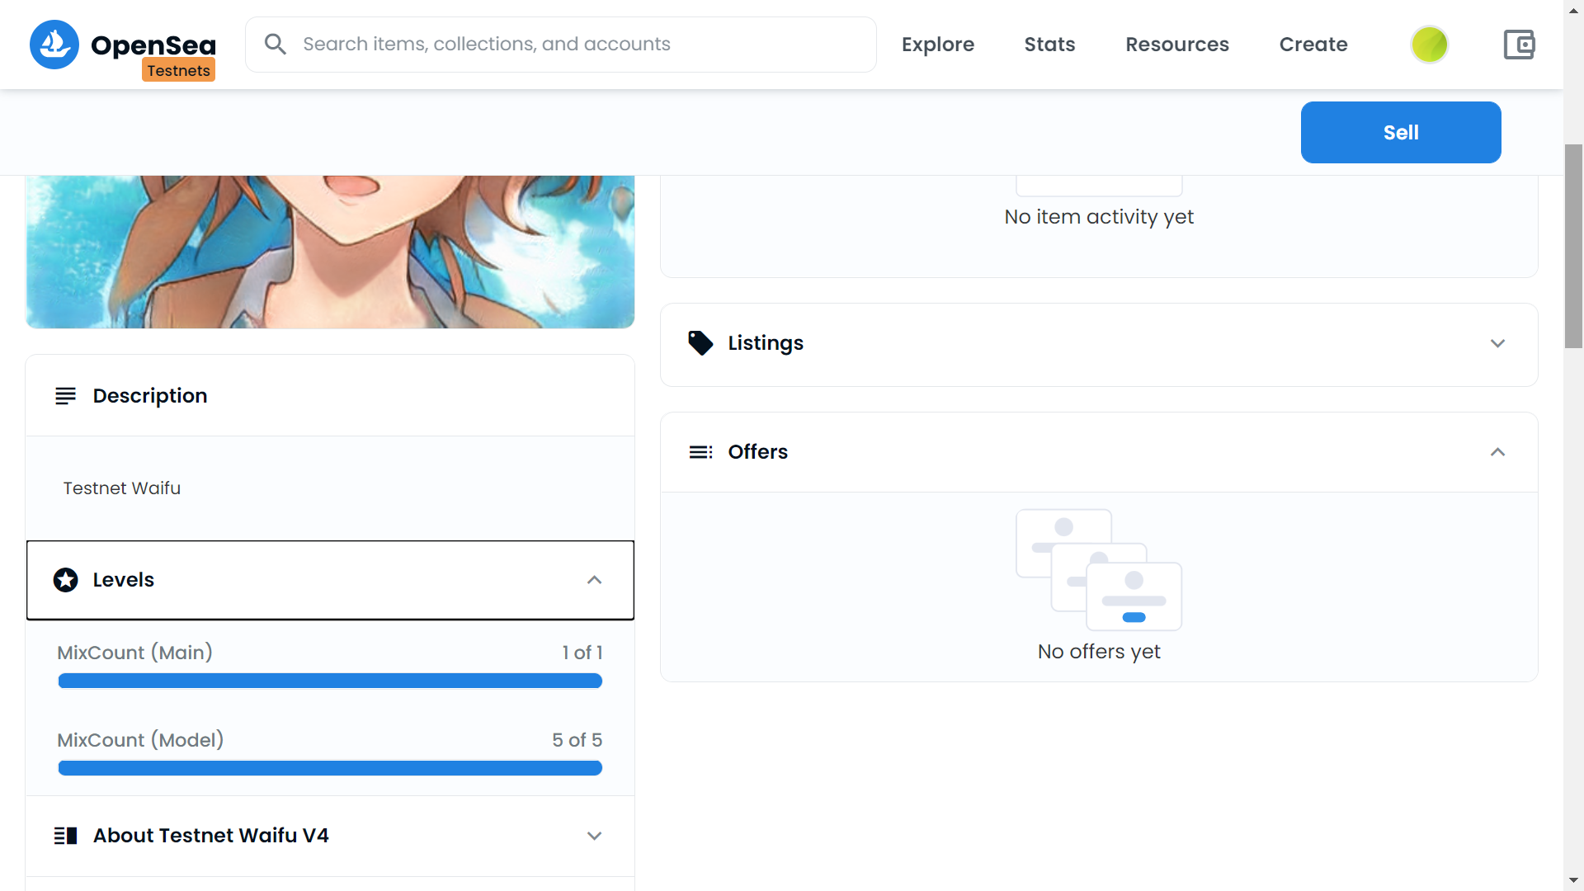Click the Listings section title
This screenshot has height=891, width=1584.
click(766, 343)
